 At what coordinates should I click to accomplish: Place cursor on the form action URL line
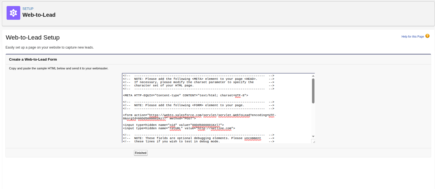(x=199, y=115)
